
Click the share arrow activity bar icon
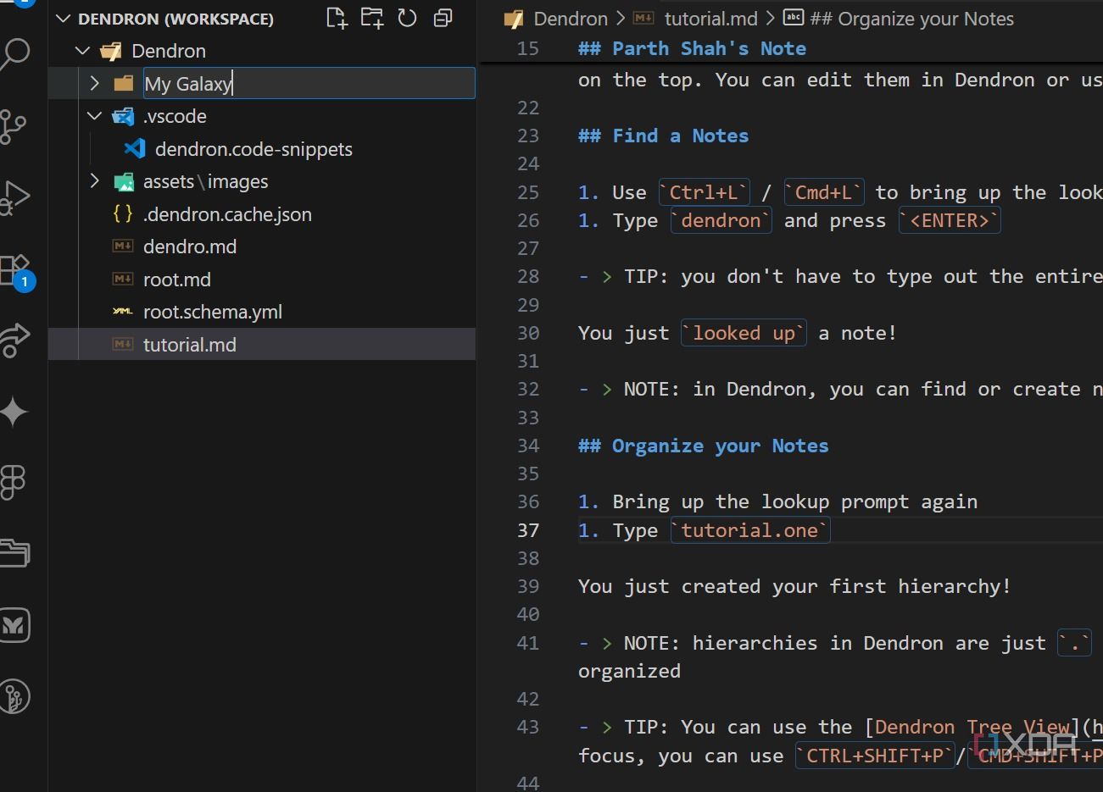(x=14, y=341)
